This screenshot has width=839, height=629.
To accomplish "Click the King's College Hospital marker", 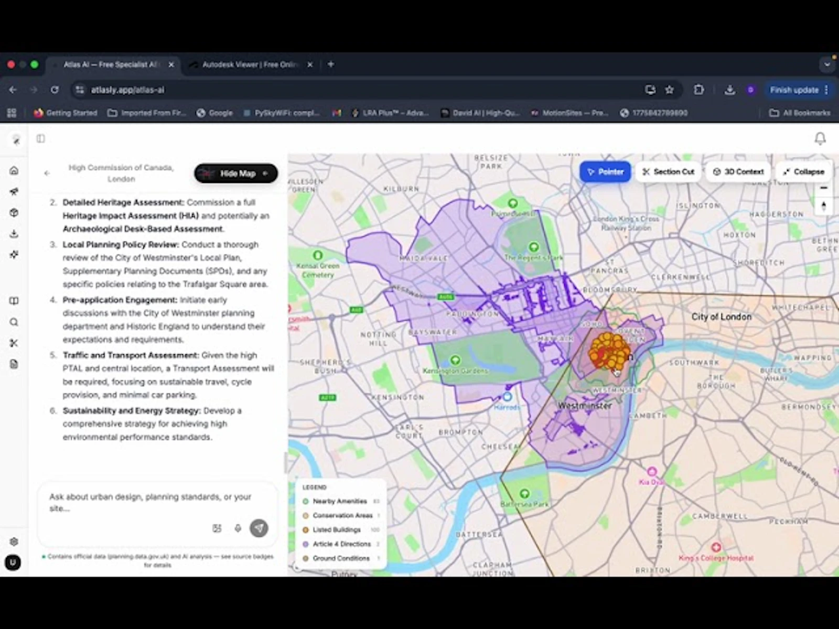I will [x=716, y=547].
